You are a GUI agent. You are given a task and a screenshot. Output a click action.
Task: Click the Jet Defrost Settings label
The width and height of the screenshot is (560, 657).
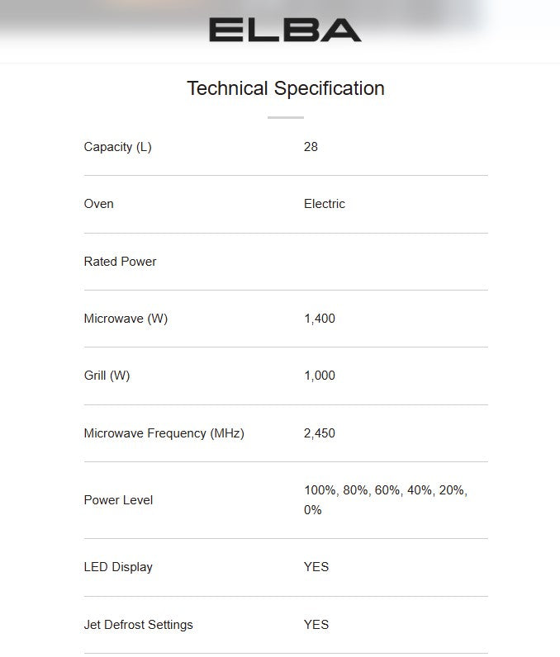[138, 625]
